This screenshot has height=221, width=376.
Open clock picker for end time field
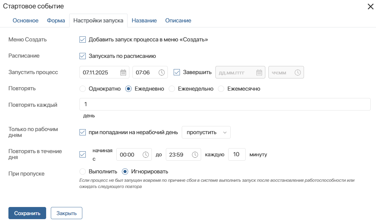[x=298, y=73]
